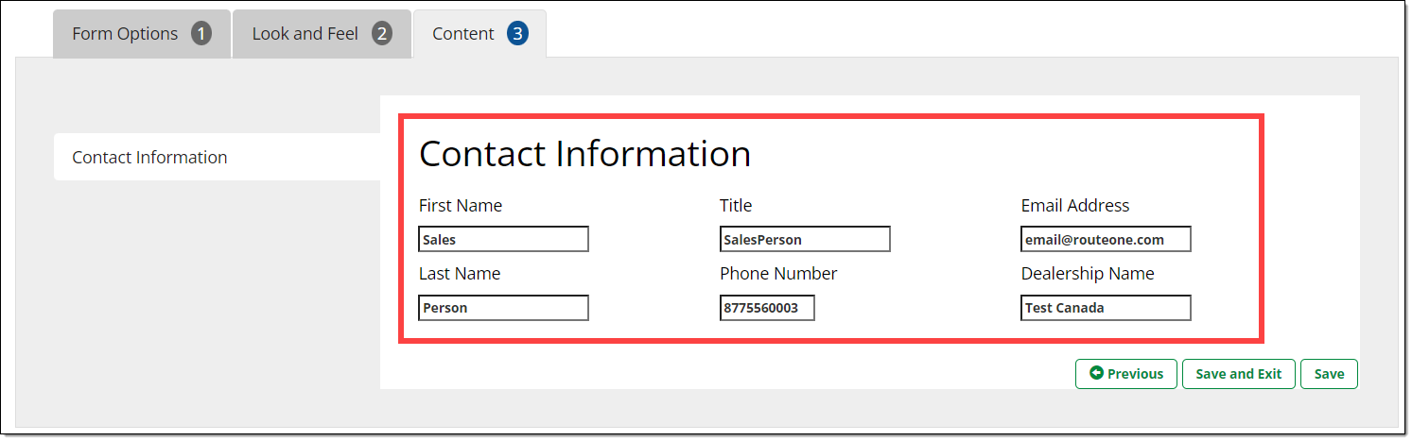Click the Save button
Viewport: 1412px width, 441px height.
click(x=1329, y=374)
